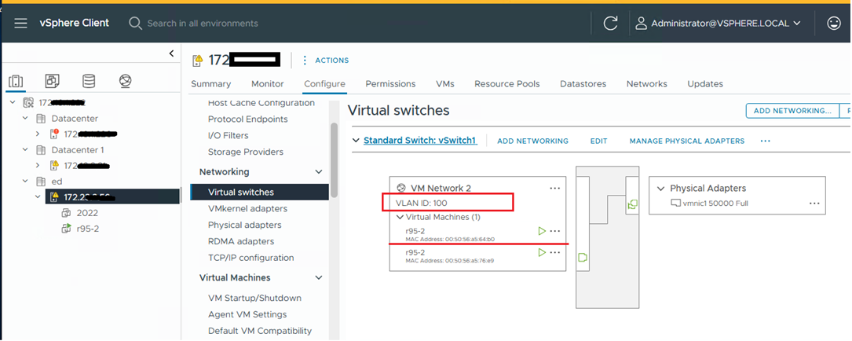852x341 pixels.
Task: Open the Administrator@VSPHERE.LOCAL user dropdown
Action: pos(719,24)
